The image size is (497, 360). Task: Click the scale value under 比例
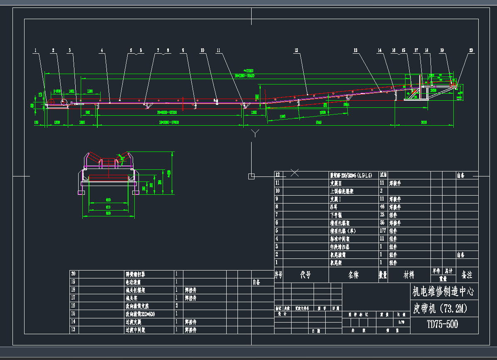(x=401, y=322)
